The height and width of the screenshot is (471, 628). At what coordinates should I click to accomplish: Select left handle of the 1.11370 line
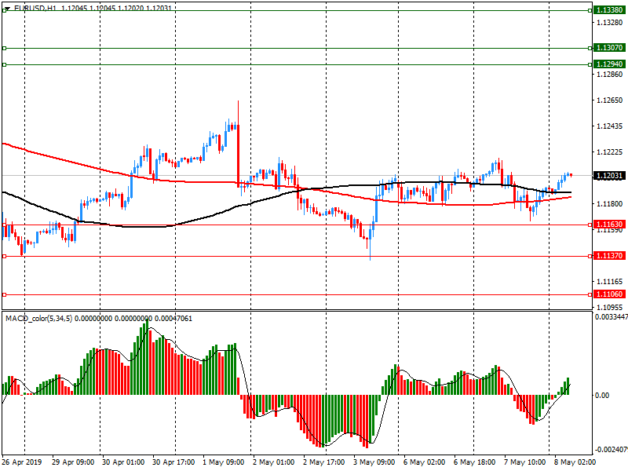click(4, 256)
